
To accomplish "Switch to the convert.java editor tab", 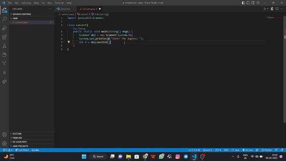I will coord(89,9).
